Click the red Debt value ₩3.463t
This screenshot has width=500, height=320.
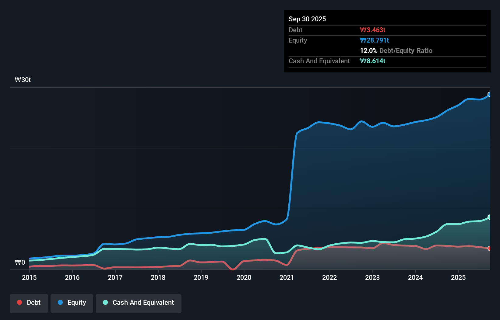tap(372, 30)
